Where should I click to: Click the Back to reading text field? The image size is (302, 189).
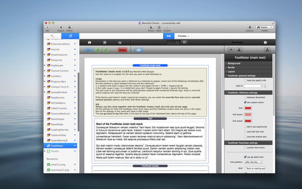[255, 168]
